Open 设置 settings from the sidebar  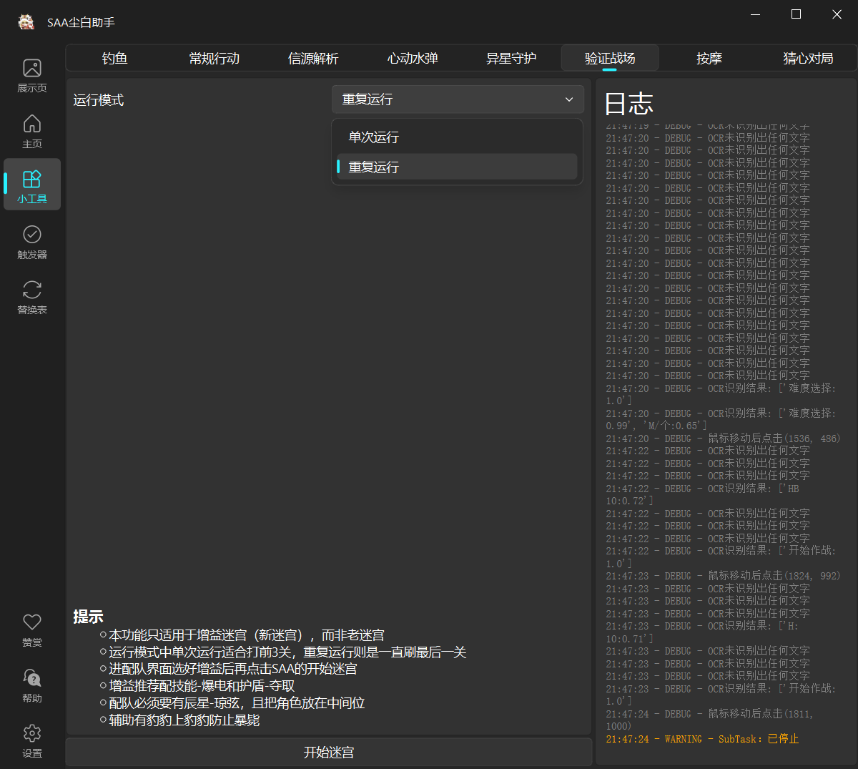pyautogui.click(x=32, y=740)
